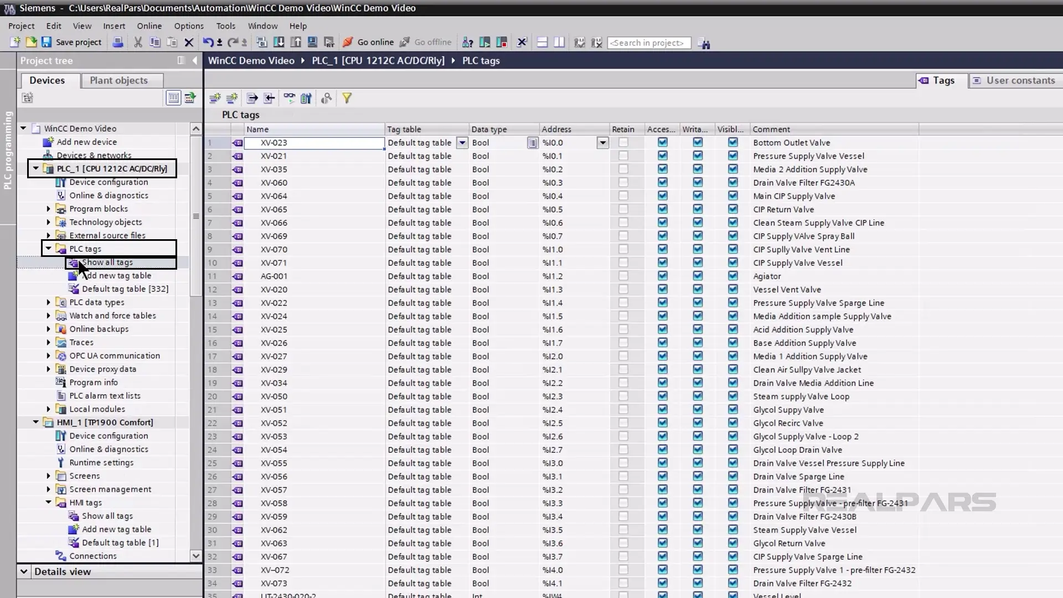Screen dimensions: 1063x598
Task: Click the Paste clipboard icon
Action: [x=172, y=42]
